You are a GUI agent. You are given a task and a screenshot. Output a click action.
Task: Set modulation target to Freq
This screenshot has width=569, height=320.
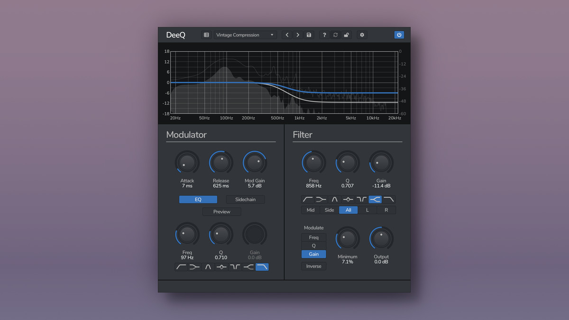[314, 238]
